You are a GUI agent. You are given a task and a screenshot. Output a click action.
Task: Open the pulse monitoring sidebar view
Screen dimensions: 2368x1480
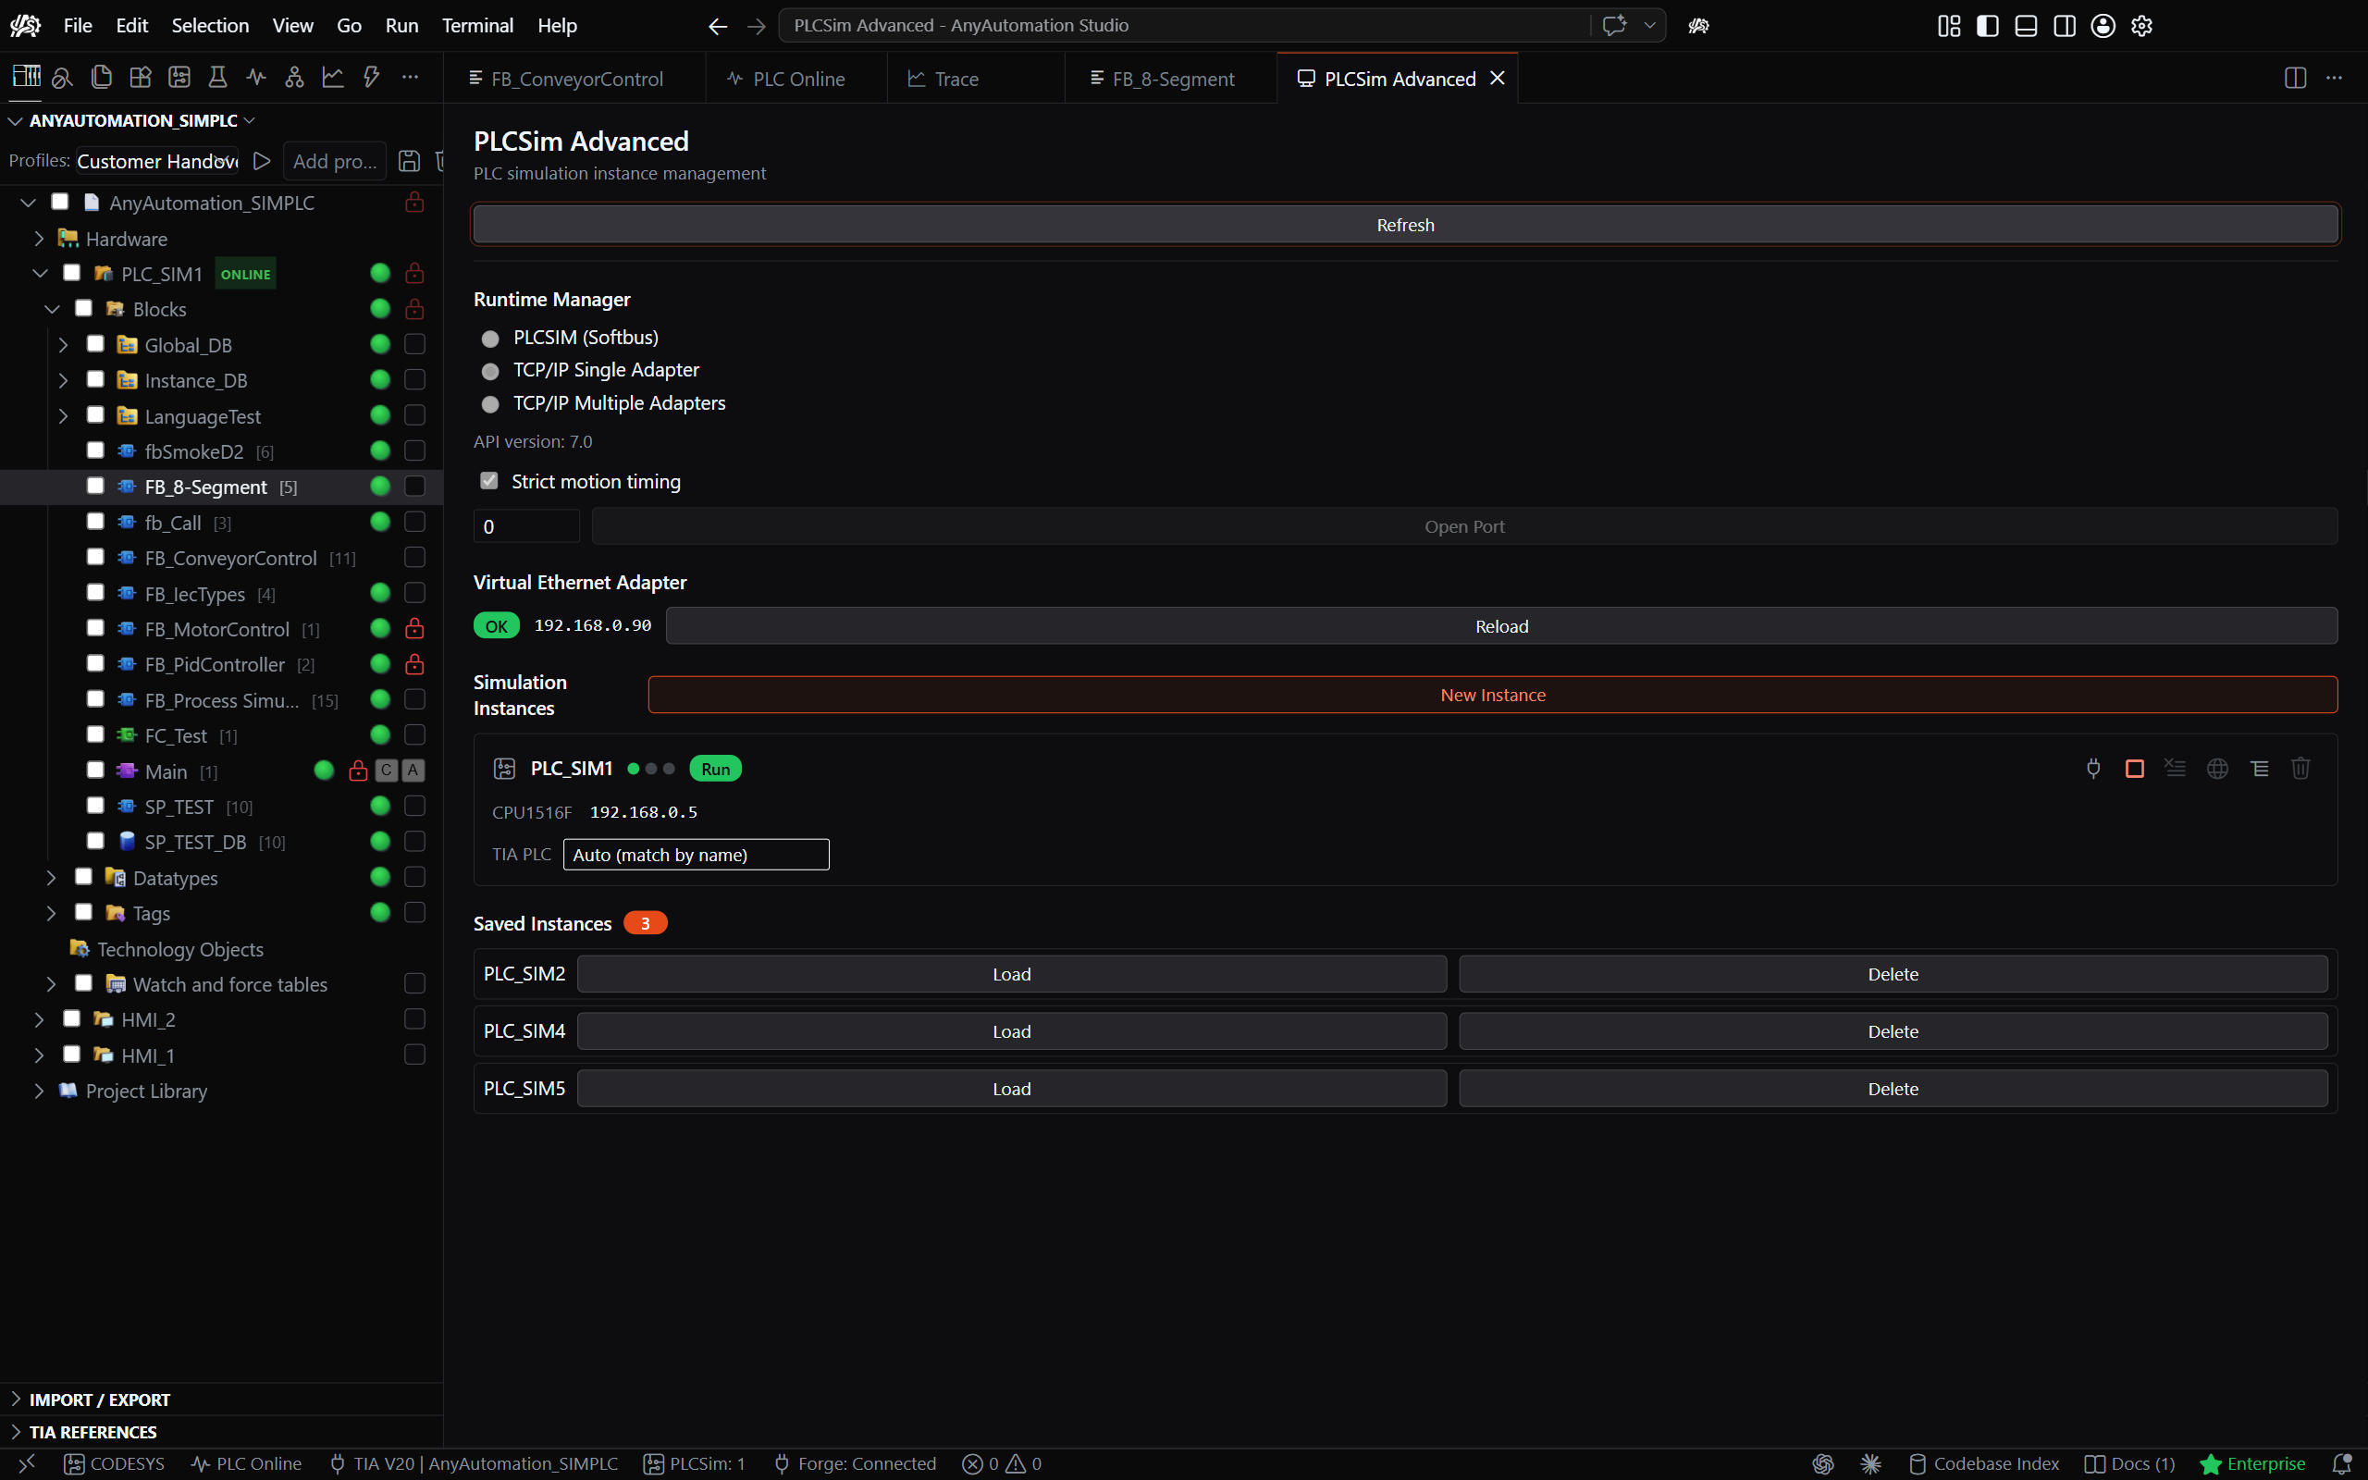point(256,78)
